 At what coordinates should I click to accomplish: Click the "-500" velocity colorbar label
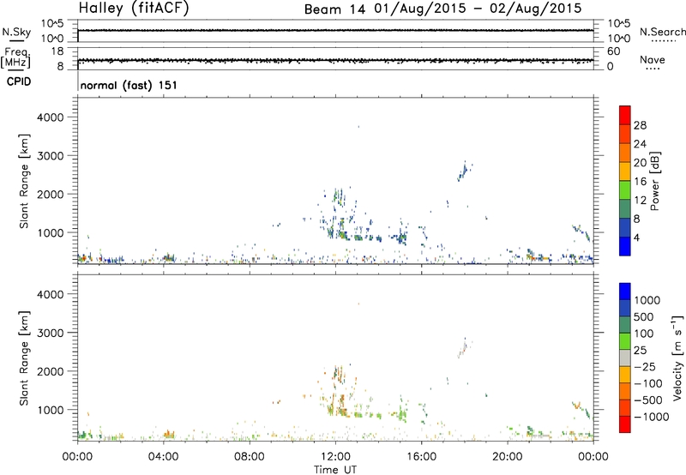tap(648, 400)
